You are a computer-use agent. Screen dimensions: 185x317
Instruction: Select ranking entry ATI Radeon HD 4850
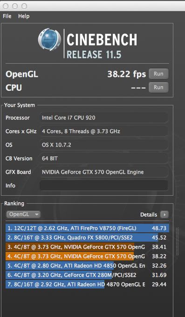point(87,265)
